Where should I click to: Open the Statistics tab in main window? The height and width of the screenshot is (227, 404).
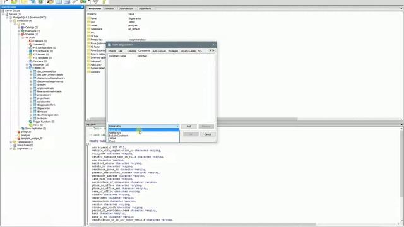[109, 8]
